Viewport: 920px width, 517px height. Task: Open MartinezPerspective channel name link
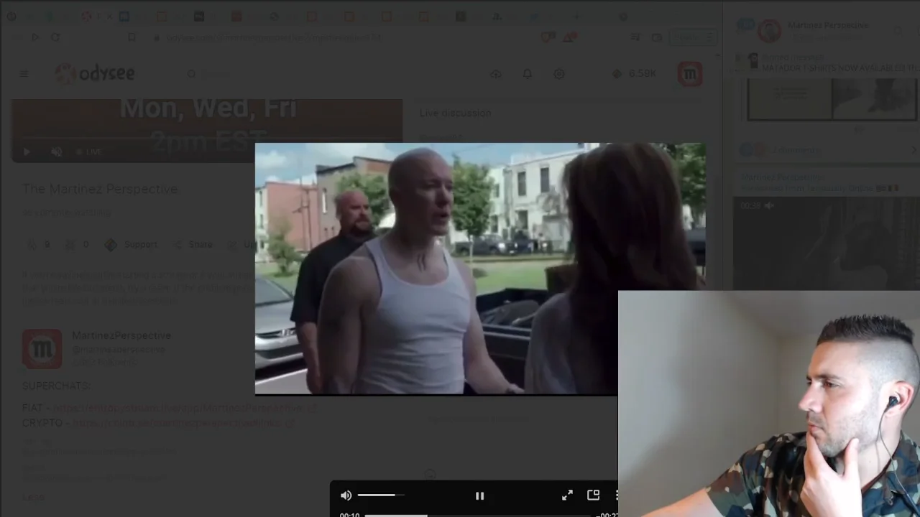[x=121, y=335]
